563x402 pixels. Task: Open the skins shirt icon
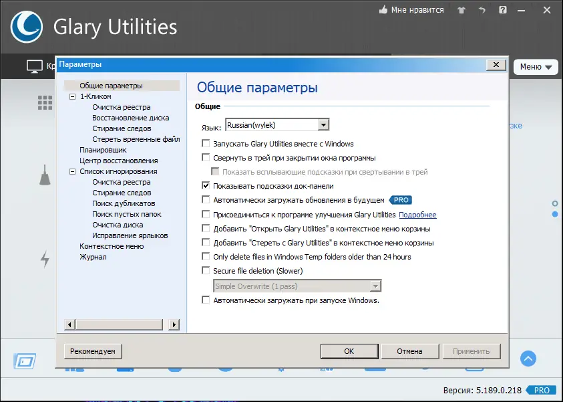pos(461,10)
